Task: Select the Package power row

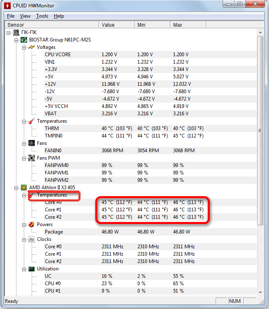Action: click(150, 232)
